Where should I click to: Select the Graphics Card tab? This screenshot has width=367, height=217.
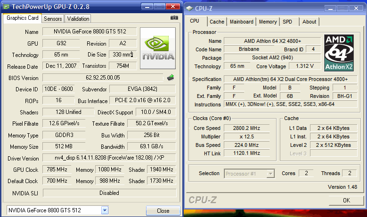23,18
